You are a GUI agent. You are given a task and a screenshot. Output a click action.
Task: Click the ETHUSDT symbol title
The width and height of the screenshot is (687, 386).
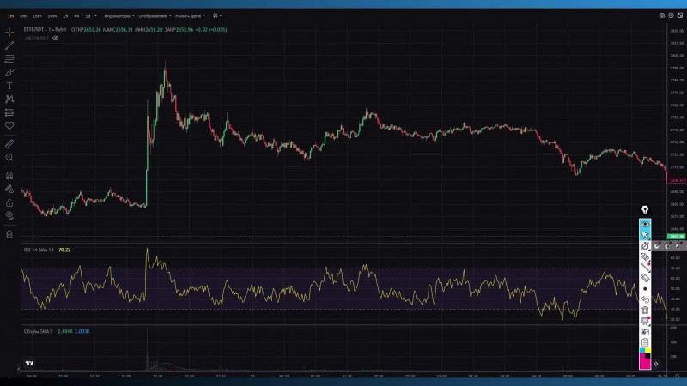[x=34, y=30]
